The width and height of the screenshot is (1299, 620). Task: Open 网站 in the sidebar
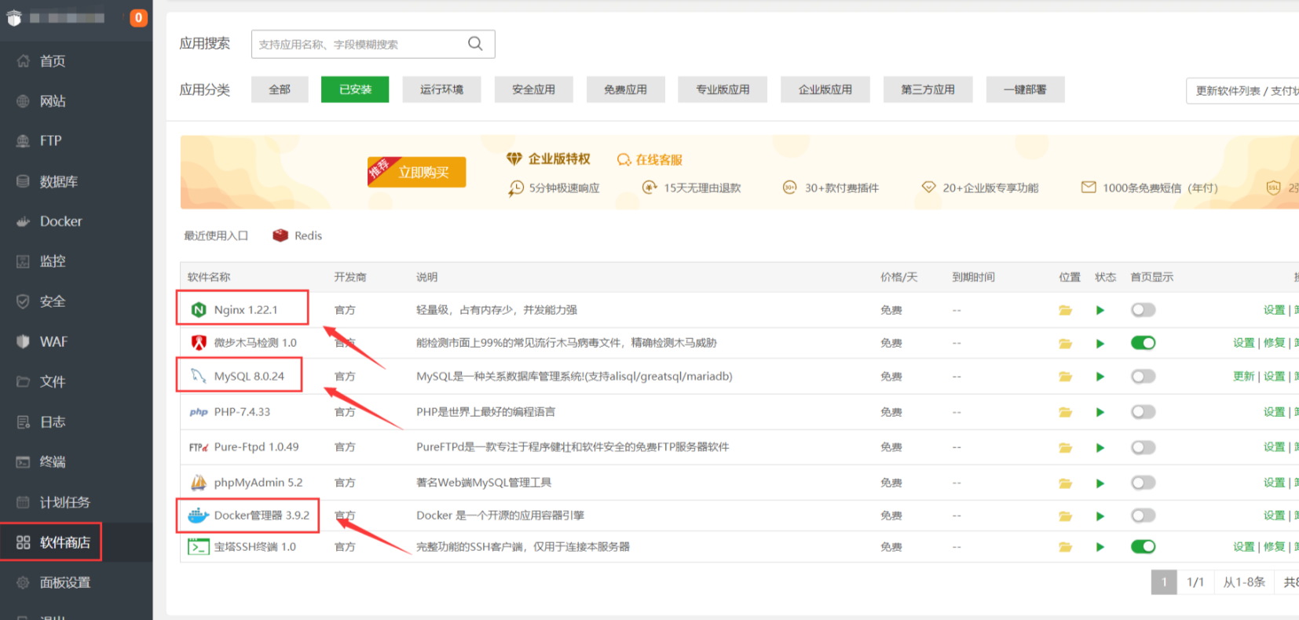click(x=76, y=101)
